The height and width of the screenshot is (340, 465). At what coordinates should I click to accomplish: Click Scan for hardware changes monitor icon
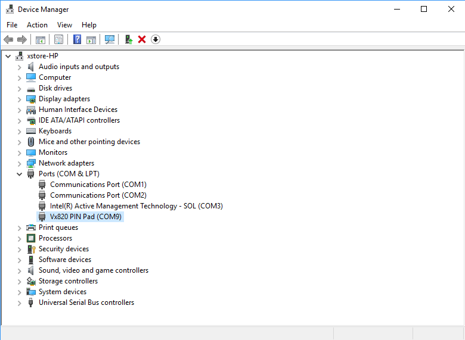(110, 39)
